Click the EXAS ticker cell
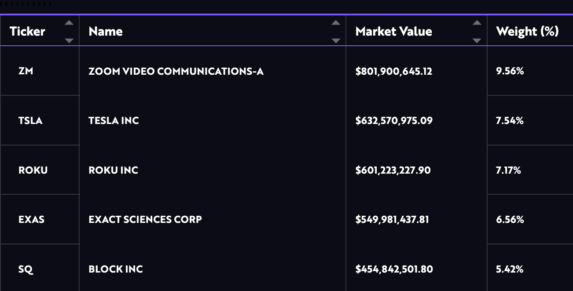The width and height of the screenshot is (573, 291). click(x=31, y=219)
